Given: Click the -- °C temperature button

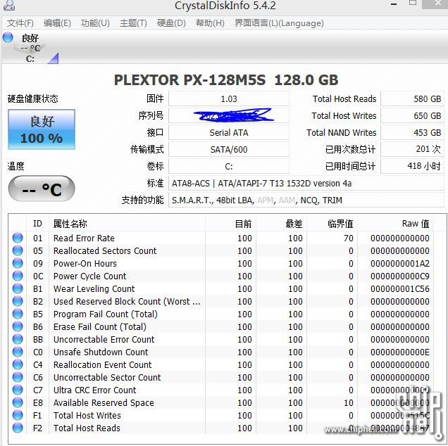Looking at the screenshot, I should (42, 189).
